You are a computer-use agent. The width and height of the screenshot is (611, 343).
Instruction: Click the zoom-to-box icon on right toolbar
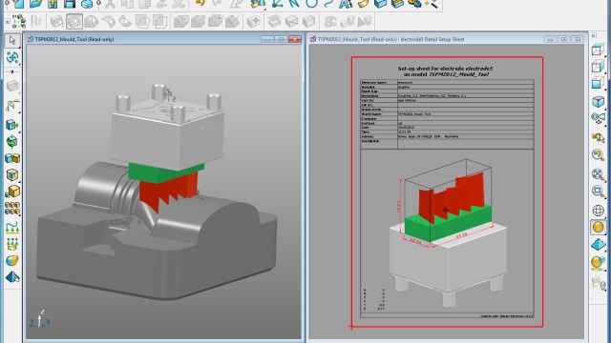[598, 192]
